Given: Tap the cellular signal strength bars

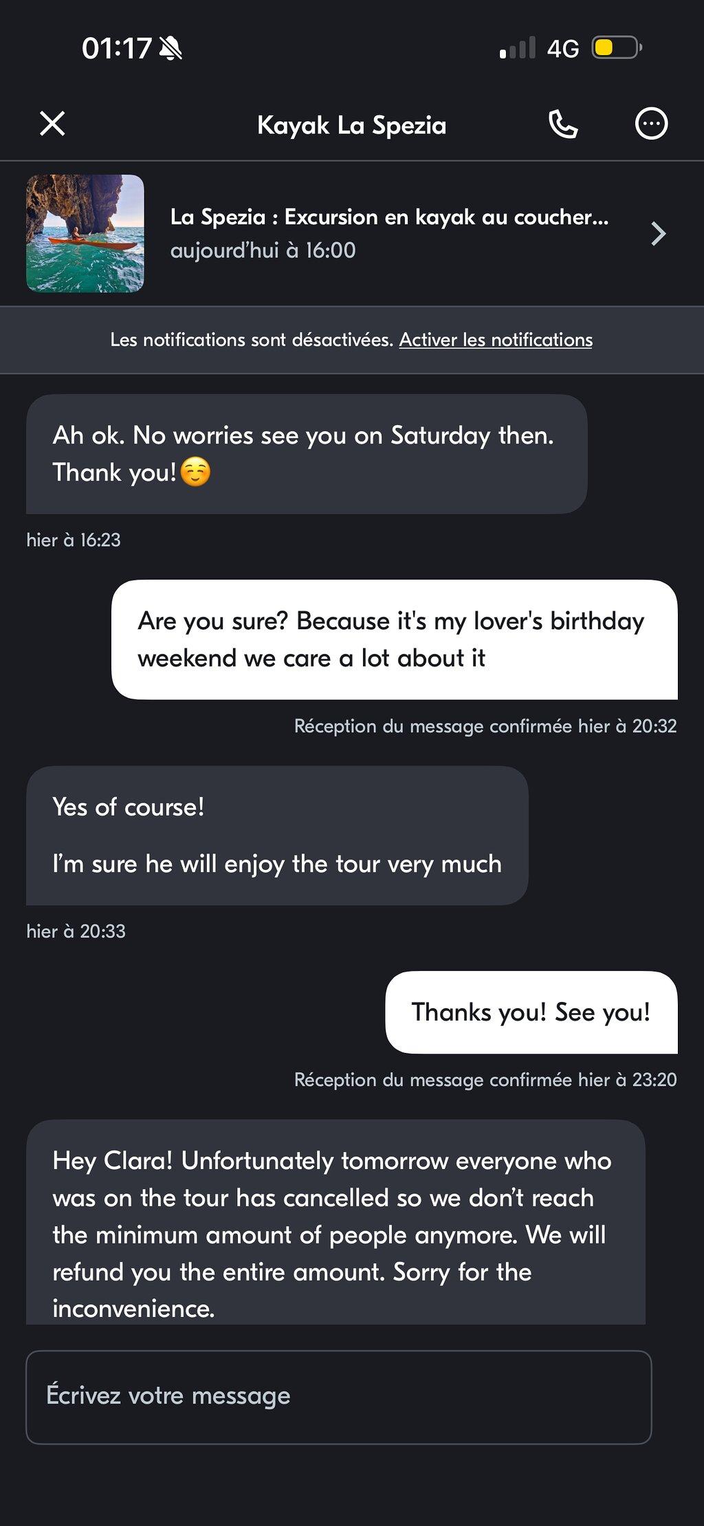Looking at the screenshot, I should [x=517, y=48].
